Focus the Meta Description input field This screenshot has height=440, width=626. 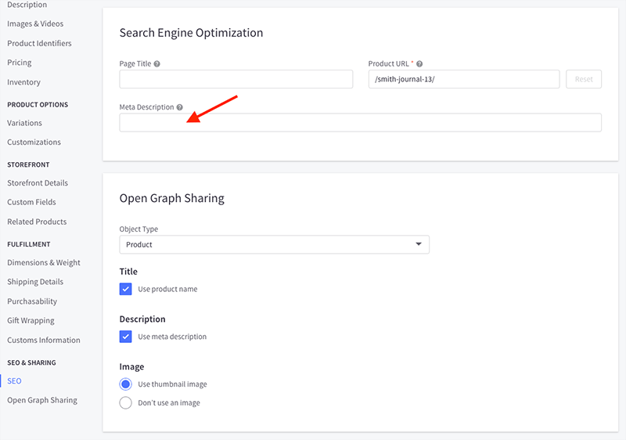click(x=360, y=123)
